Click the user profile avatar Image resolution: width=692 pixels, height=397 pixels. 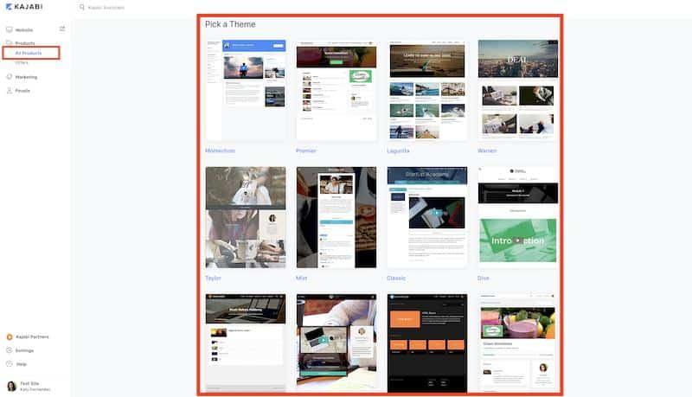pos(11,387)
